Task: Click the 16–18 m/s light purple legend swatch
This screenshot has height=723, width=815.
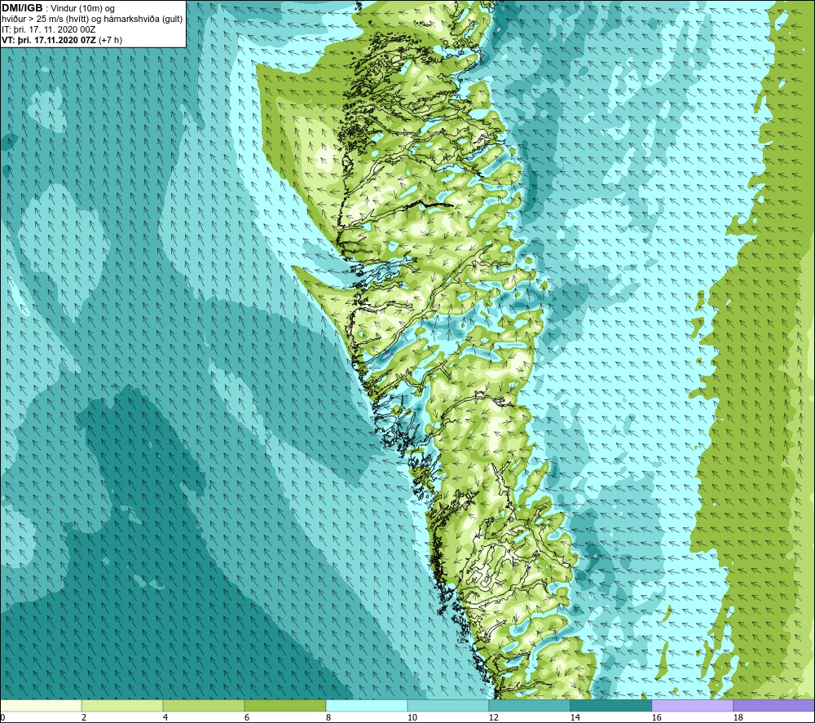Action: pos(692,705)
